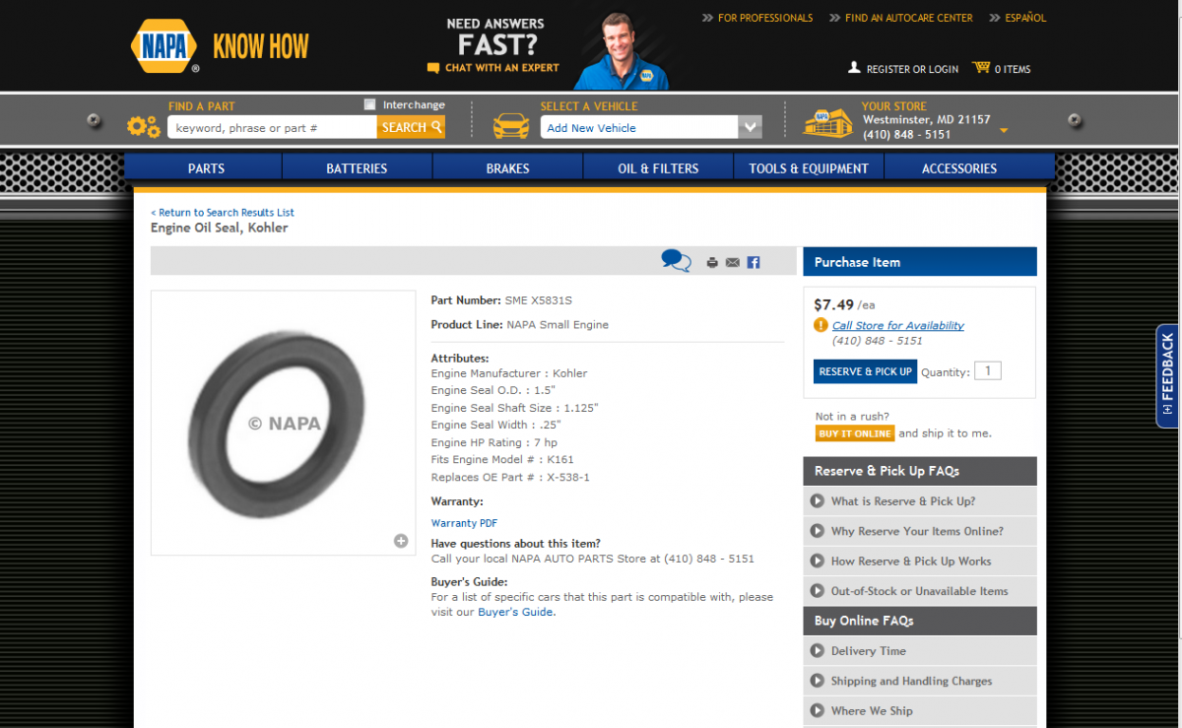Click the user icon next to Register or Login
The width and height of the screenshot is (1182, 728).
[854, 68]
